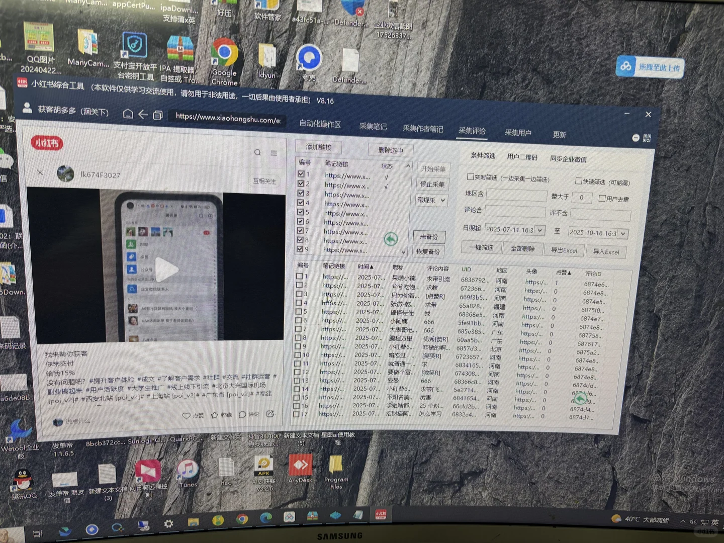Open the 日期起 start date dropdown
This screenshot has width=724, height=543.
(x=539, y=230)
